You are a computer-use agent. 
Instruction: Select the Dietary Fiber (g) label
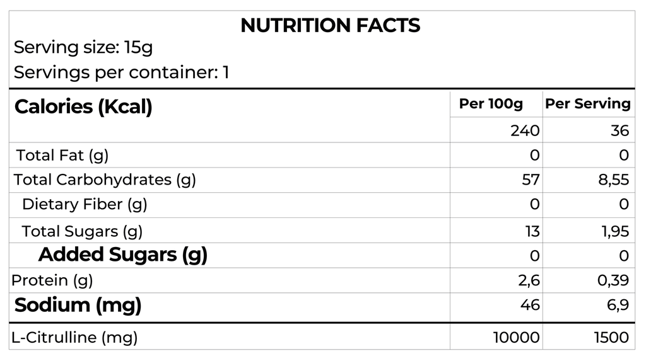pos(85,204)
